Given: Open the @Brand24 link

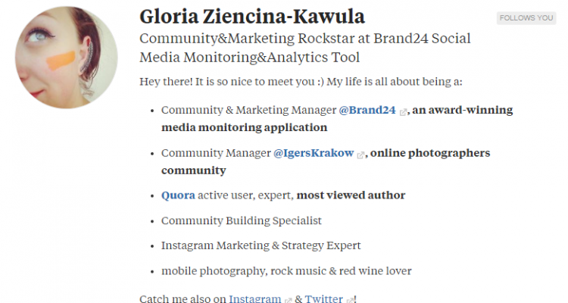Looking at the screenshot, I should click(367, 110).
